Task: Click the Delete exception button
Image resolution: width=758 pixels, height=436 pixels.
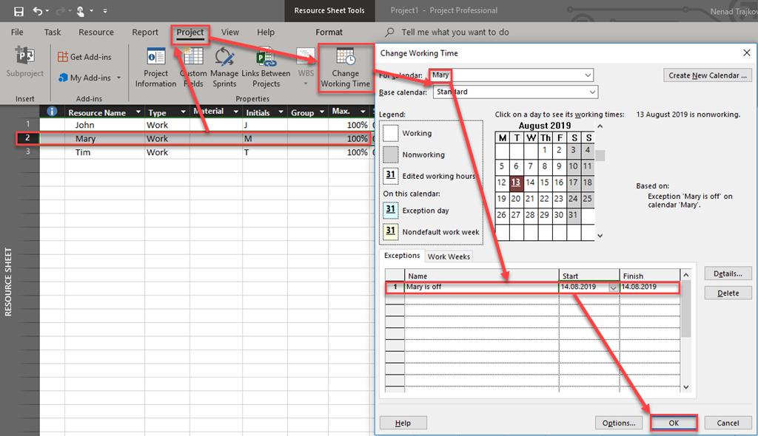Action: pos(728,293)
